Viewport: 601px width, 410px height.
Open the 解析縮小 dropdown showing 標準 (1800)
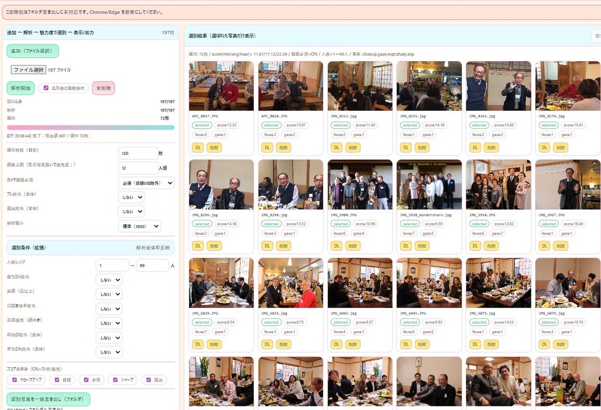139,226
